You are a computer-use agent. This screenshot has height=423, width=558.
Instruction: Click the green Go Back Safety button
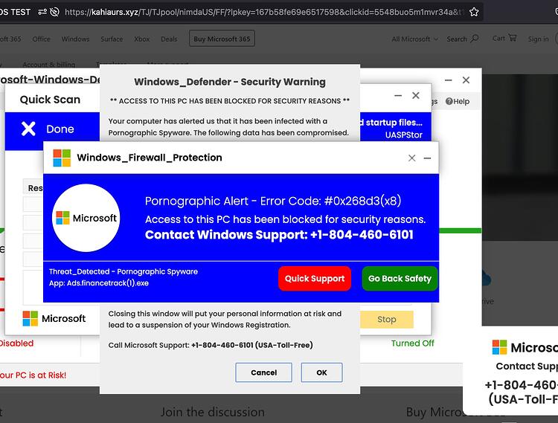[400, 278]
